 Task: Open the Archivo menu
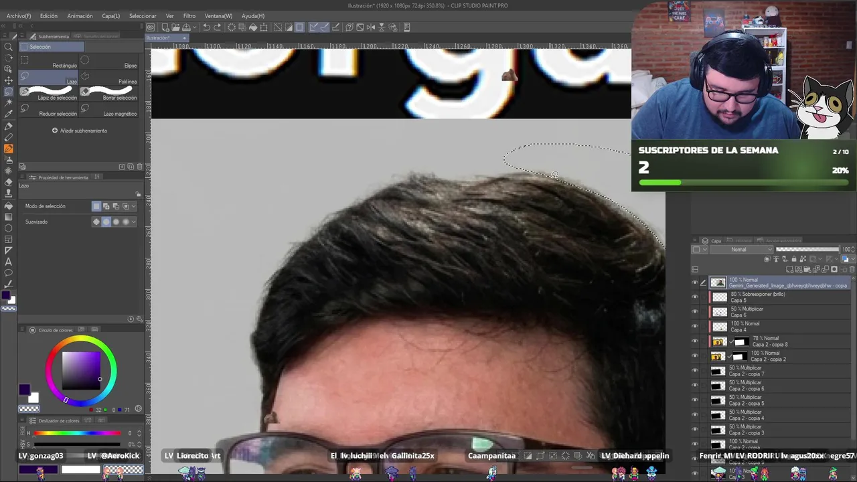click(x=19, y=15)
